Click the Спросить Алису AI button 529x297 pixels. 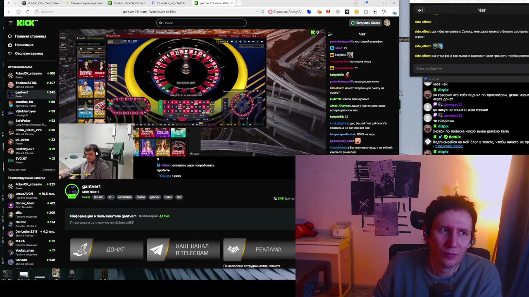pyautogui.click(x=285, y=12)
